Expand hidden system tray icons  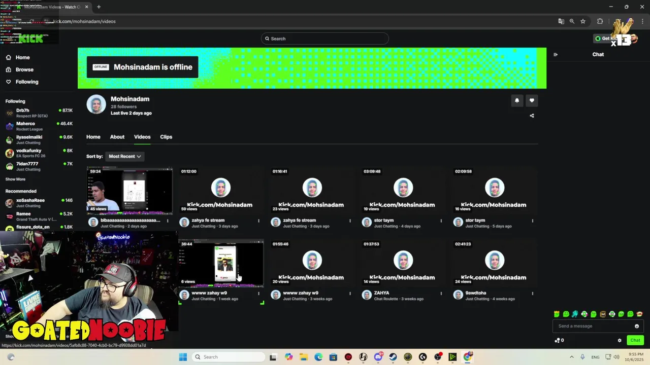[x=571, y=357]
